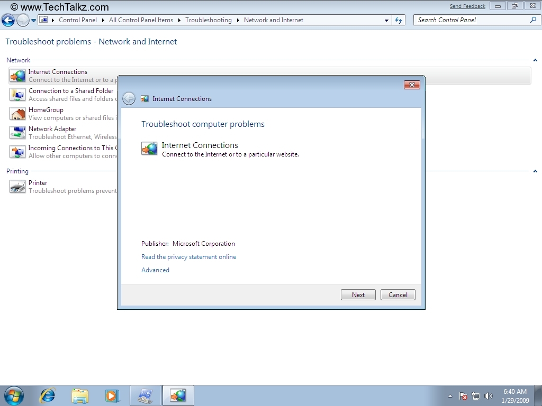Select Troubleshooting in the breadcrumb path
Image resolution: width=542 pixels, height=406 pixels.
[x=209, y=20]
